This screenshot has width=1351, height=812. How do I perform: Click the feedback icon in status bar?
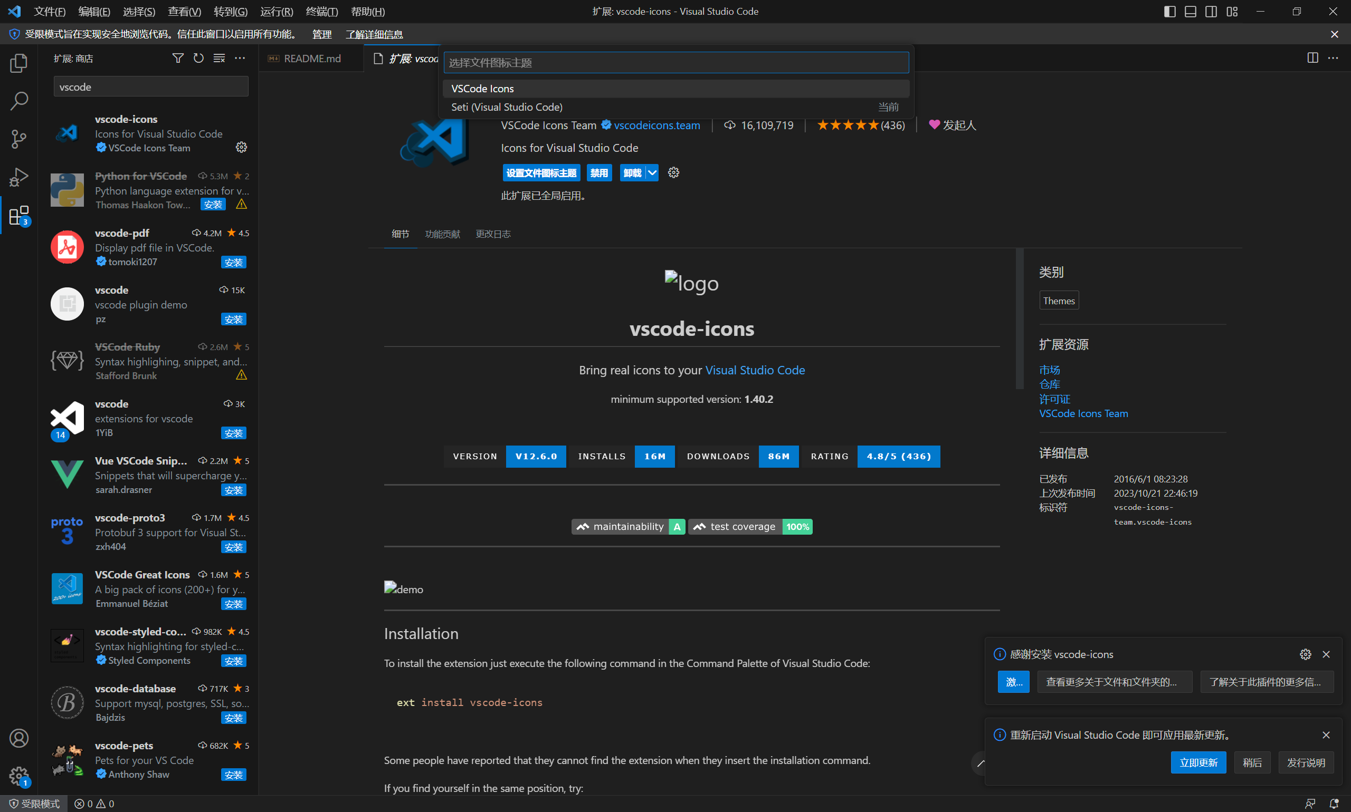pyautogui.click(x=1310, y=804)
